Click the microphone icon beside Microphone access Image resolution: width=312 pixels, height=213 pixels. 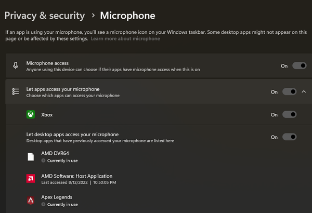(16, 65)
